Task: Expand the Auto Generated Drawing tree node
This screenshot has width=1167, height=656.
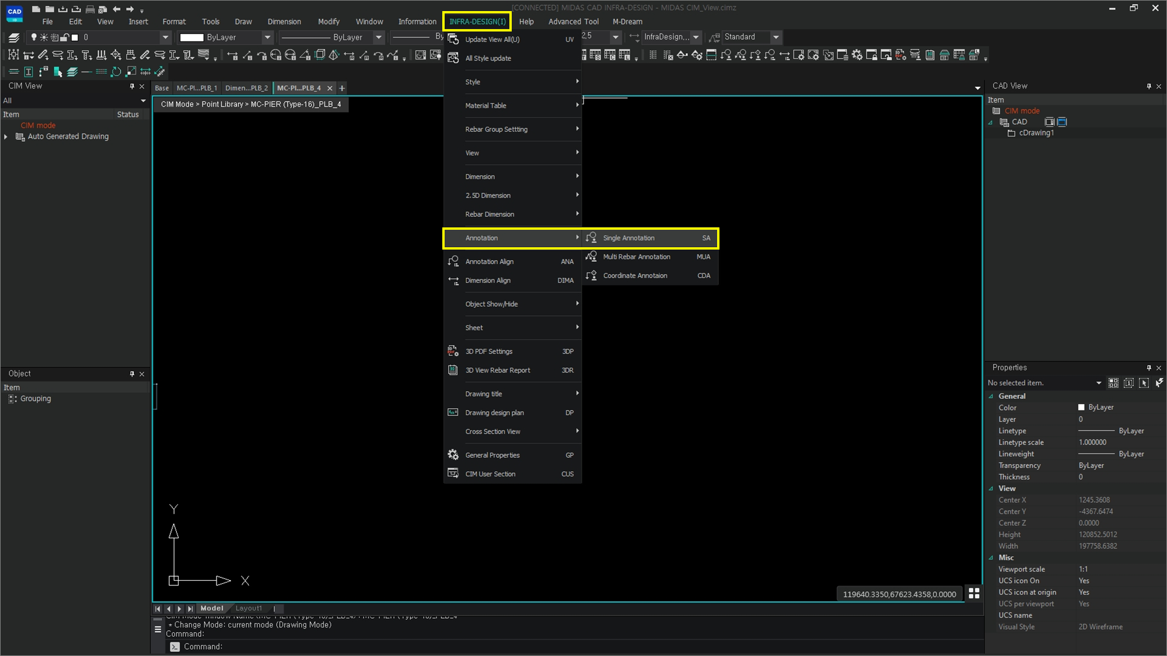Action: point(6,136)
